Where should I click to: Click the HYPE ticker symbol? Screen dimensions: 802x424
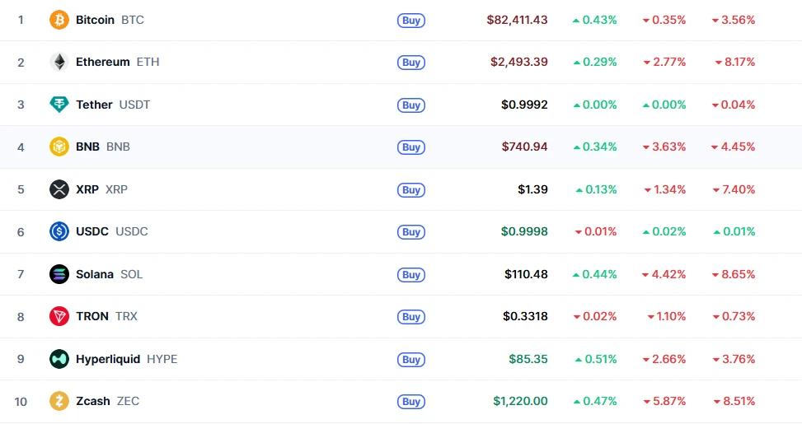click(162, 359)
